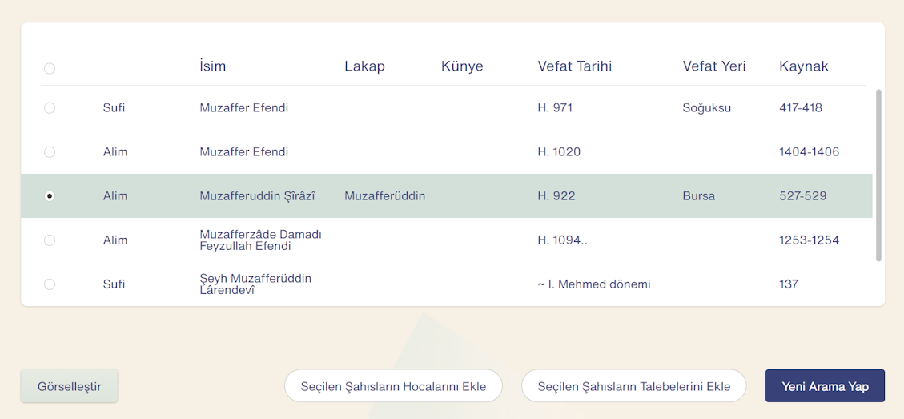Viewport: 904px width, 419px height.
Task: Click the Vefat Tarihi column header
Action: [x=575, y=66]
